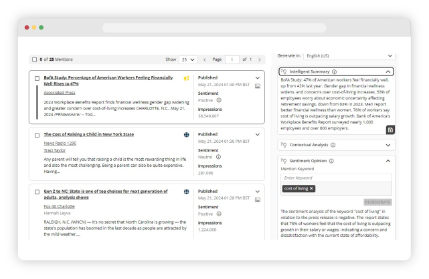Select the BofA Study mention checkbox
Viewport: 429px width, 279px height.
(x=37, y=78)
